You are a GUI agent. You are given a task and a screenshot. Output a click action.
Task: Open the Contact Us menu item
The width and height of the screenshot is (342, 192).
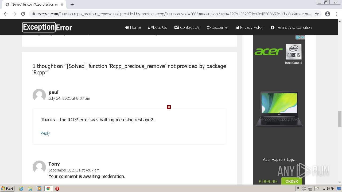(187, 27)
